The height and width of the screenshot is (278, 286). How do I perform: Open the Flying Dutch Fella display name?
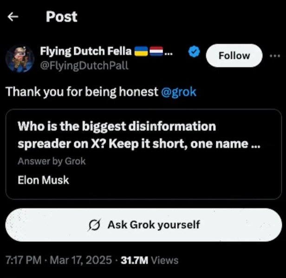[86, 51]
